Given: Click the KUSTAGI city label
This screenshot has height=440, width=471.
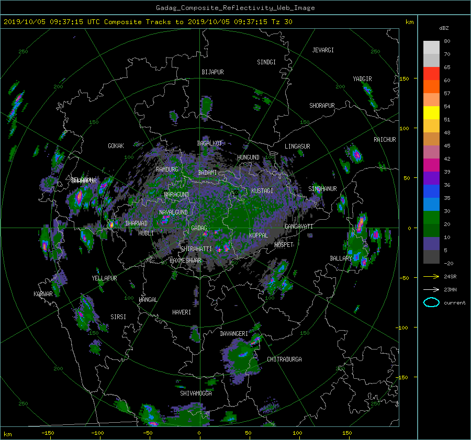Looking at the screenshot, I should [x=262, y=191].
